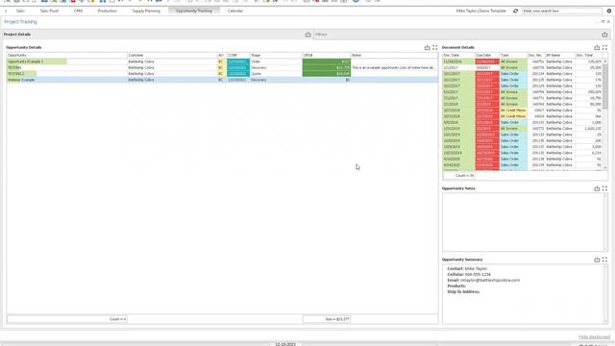The width and height of the screenshot is (615, 346).
Task: Sort by the Opportunity column header
Action: tap(66, 56)
